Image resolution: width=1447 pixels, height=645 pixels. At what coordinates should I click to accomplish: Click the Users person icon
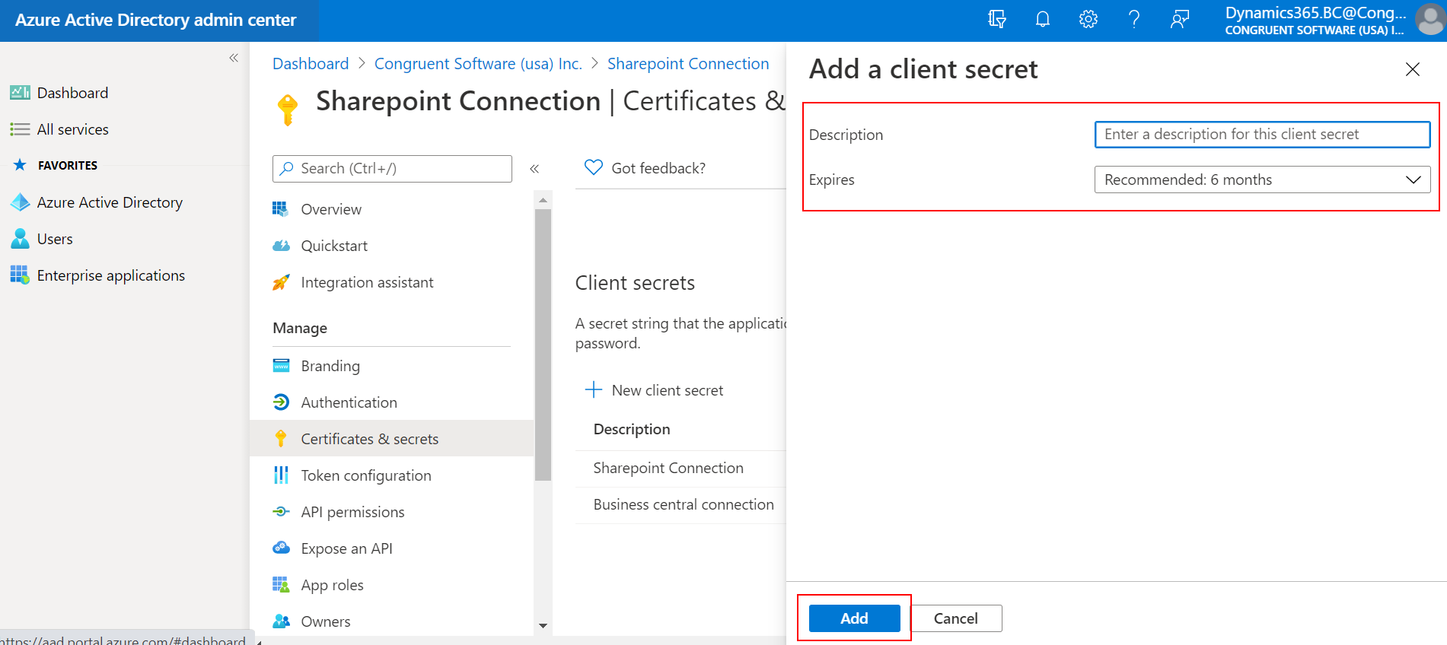[x=20, y=239]
